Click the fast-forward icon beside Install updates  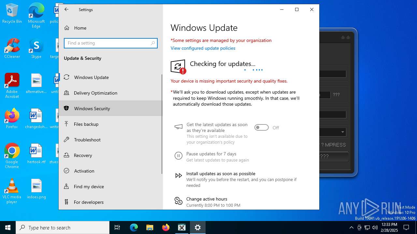pos(179,175)
